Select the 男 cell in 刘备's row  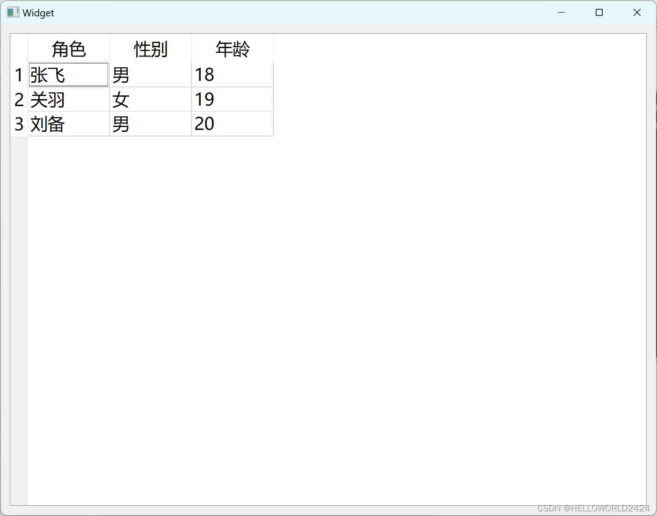click(x=151, y=124)
